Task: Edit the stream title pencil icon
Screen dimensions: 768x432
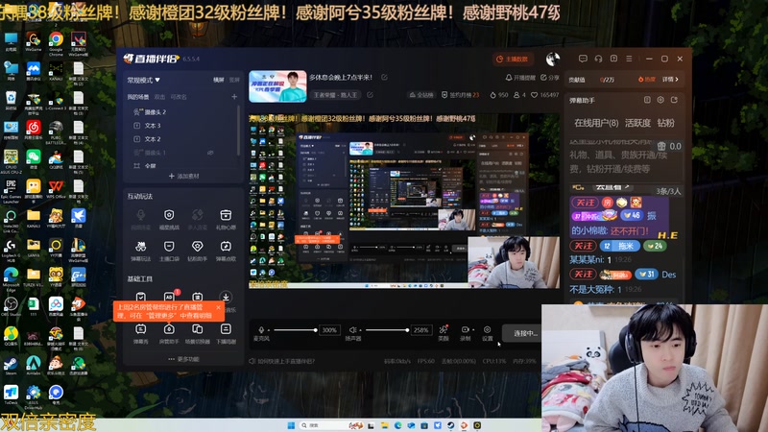Action: (x=385, y=78)
